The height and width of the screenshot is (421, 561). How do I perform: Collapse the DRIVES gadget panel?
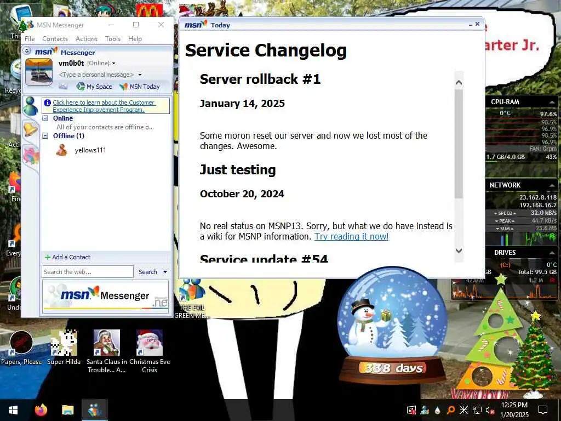point(552,252)
